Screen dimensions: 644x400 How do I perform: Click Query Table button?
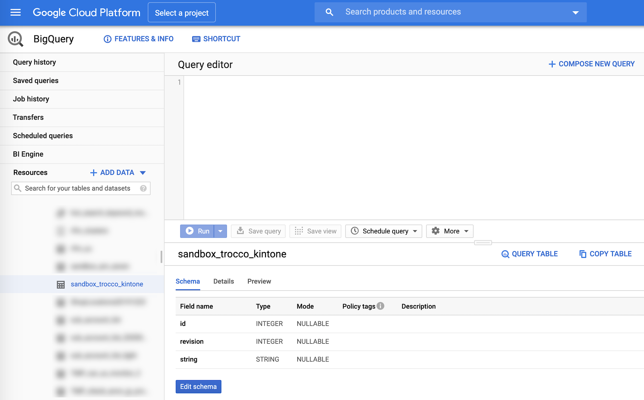[x=530, y=254]
